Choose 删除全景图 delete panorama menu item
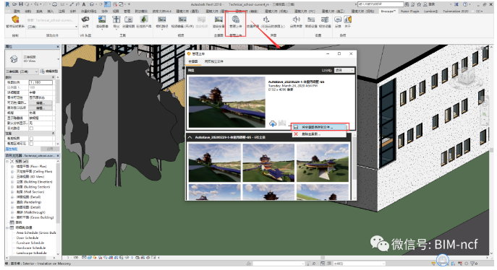 [x=319, y=134]
